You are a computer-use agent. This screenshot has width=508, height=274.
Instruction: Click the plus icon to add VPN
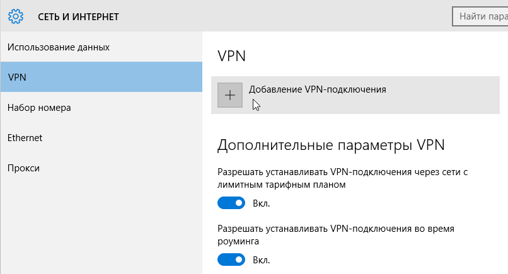coord(230,95)
